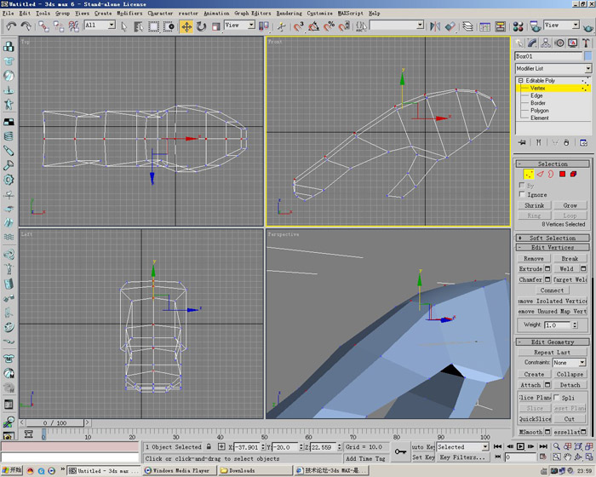This screenshot has height=477, width=596.
Task: Open the Extrude settings box
Action: point(547,269)
